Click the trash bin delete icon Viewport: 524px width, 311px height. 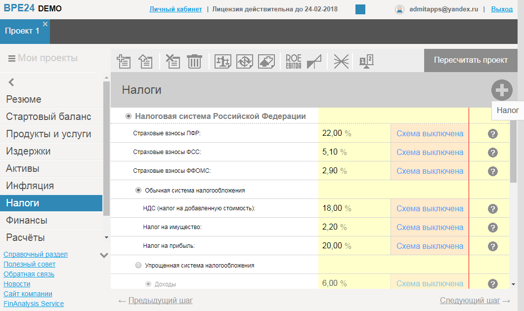click(195, 61)
